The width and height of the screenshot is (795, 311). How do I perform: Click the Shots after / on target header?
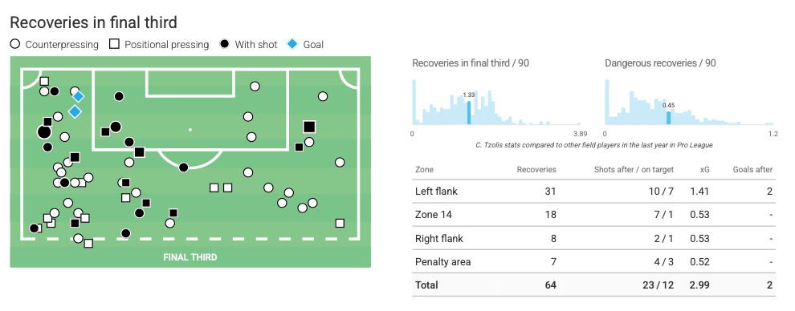[x=634, y=169]
